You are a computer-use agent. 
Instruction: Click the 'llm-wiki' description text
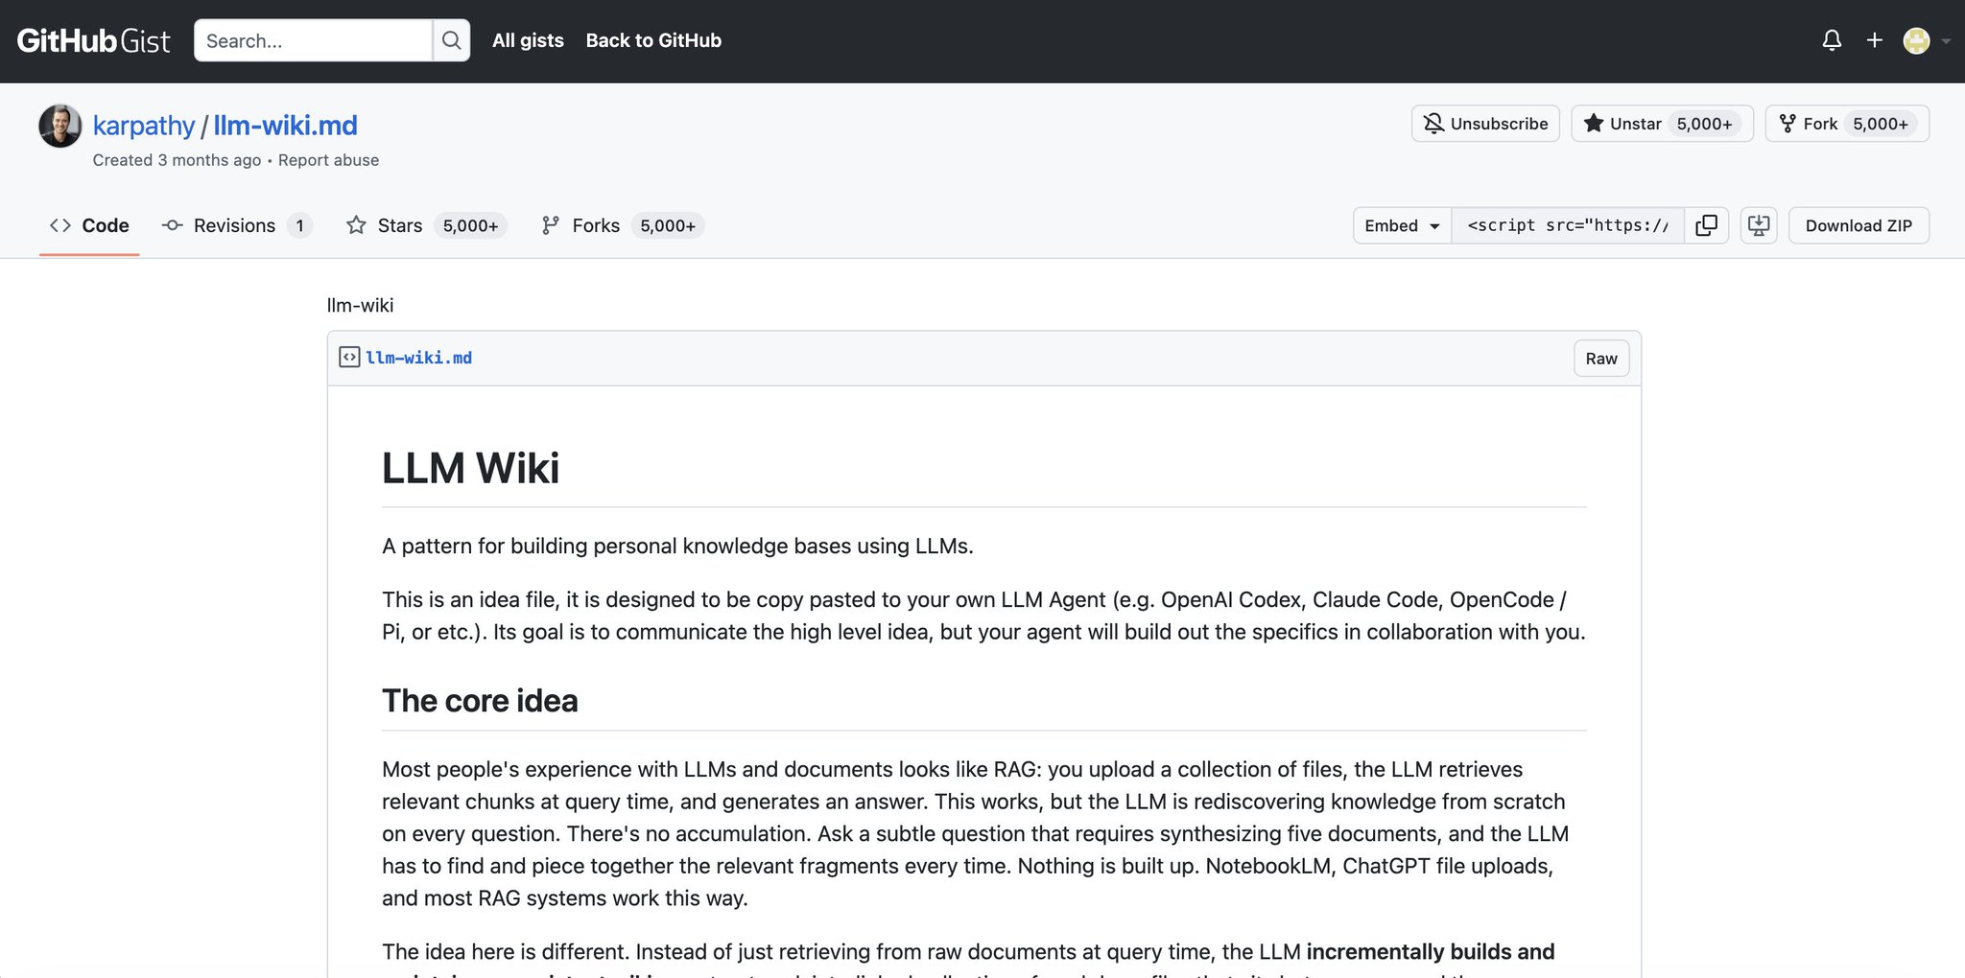pyautogui.click(x=360, y=305)
